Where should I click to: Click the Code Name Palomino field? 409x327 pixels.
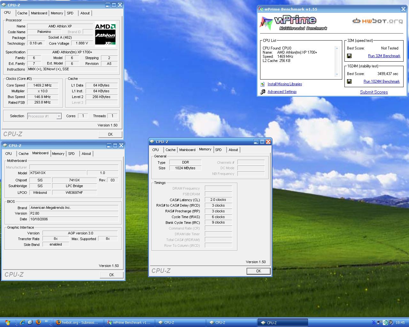pos(44,32)
